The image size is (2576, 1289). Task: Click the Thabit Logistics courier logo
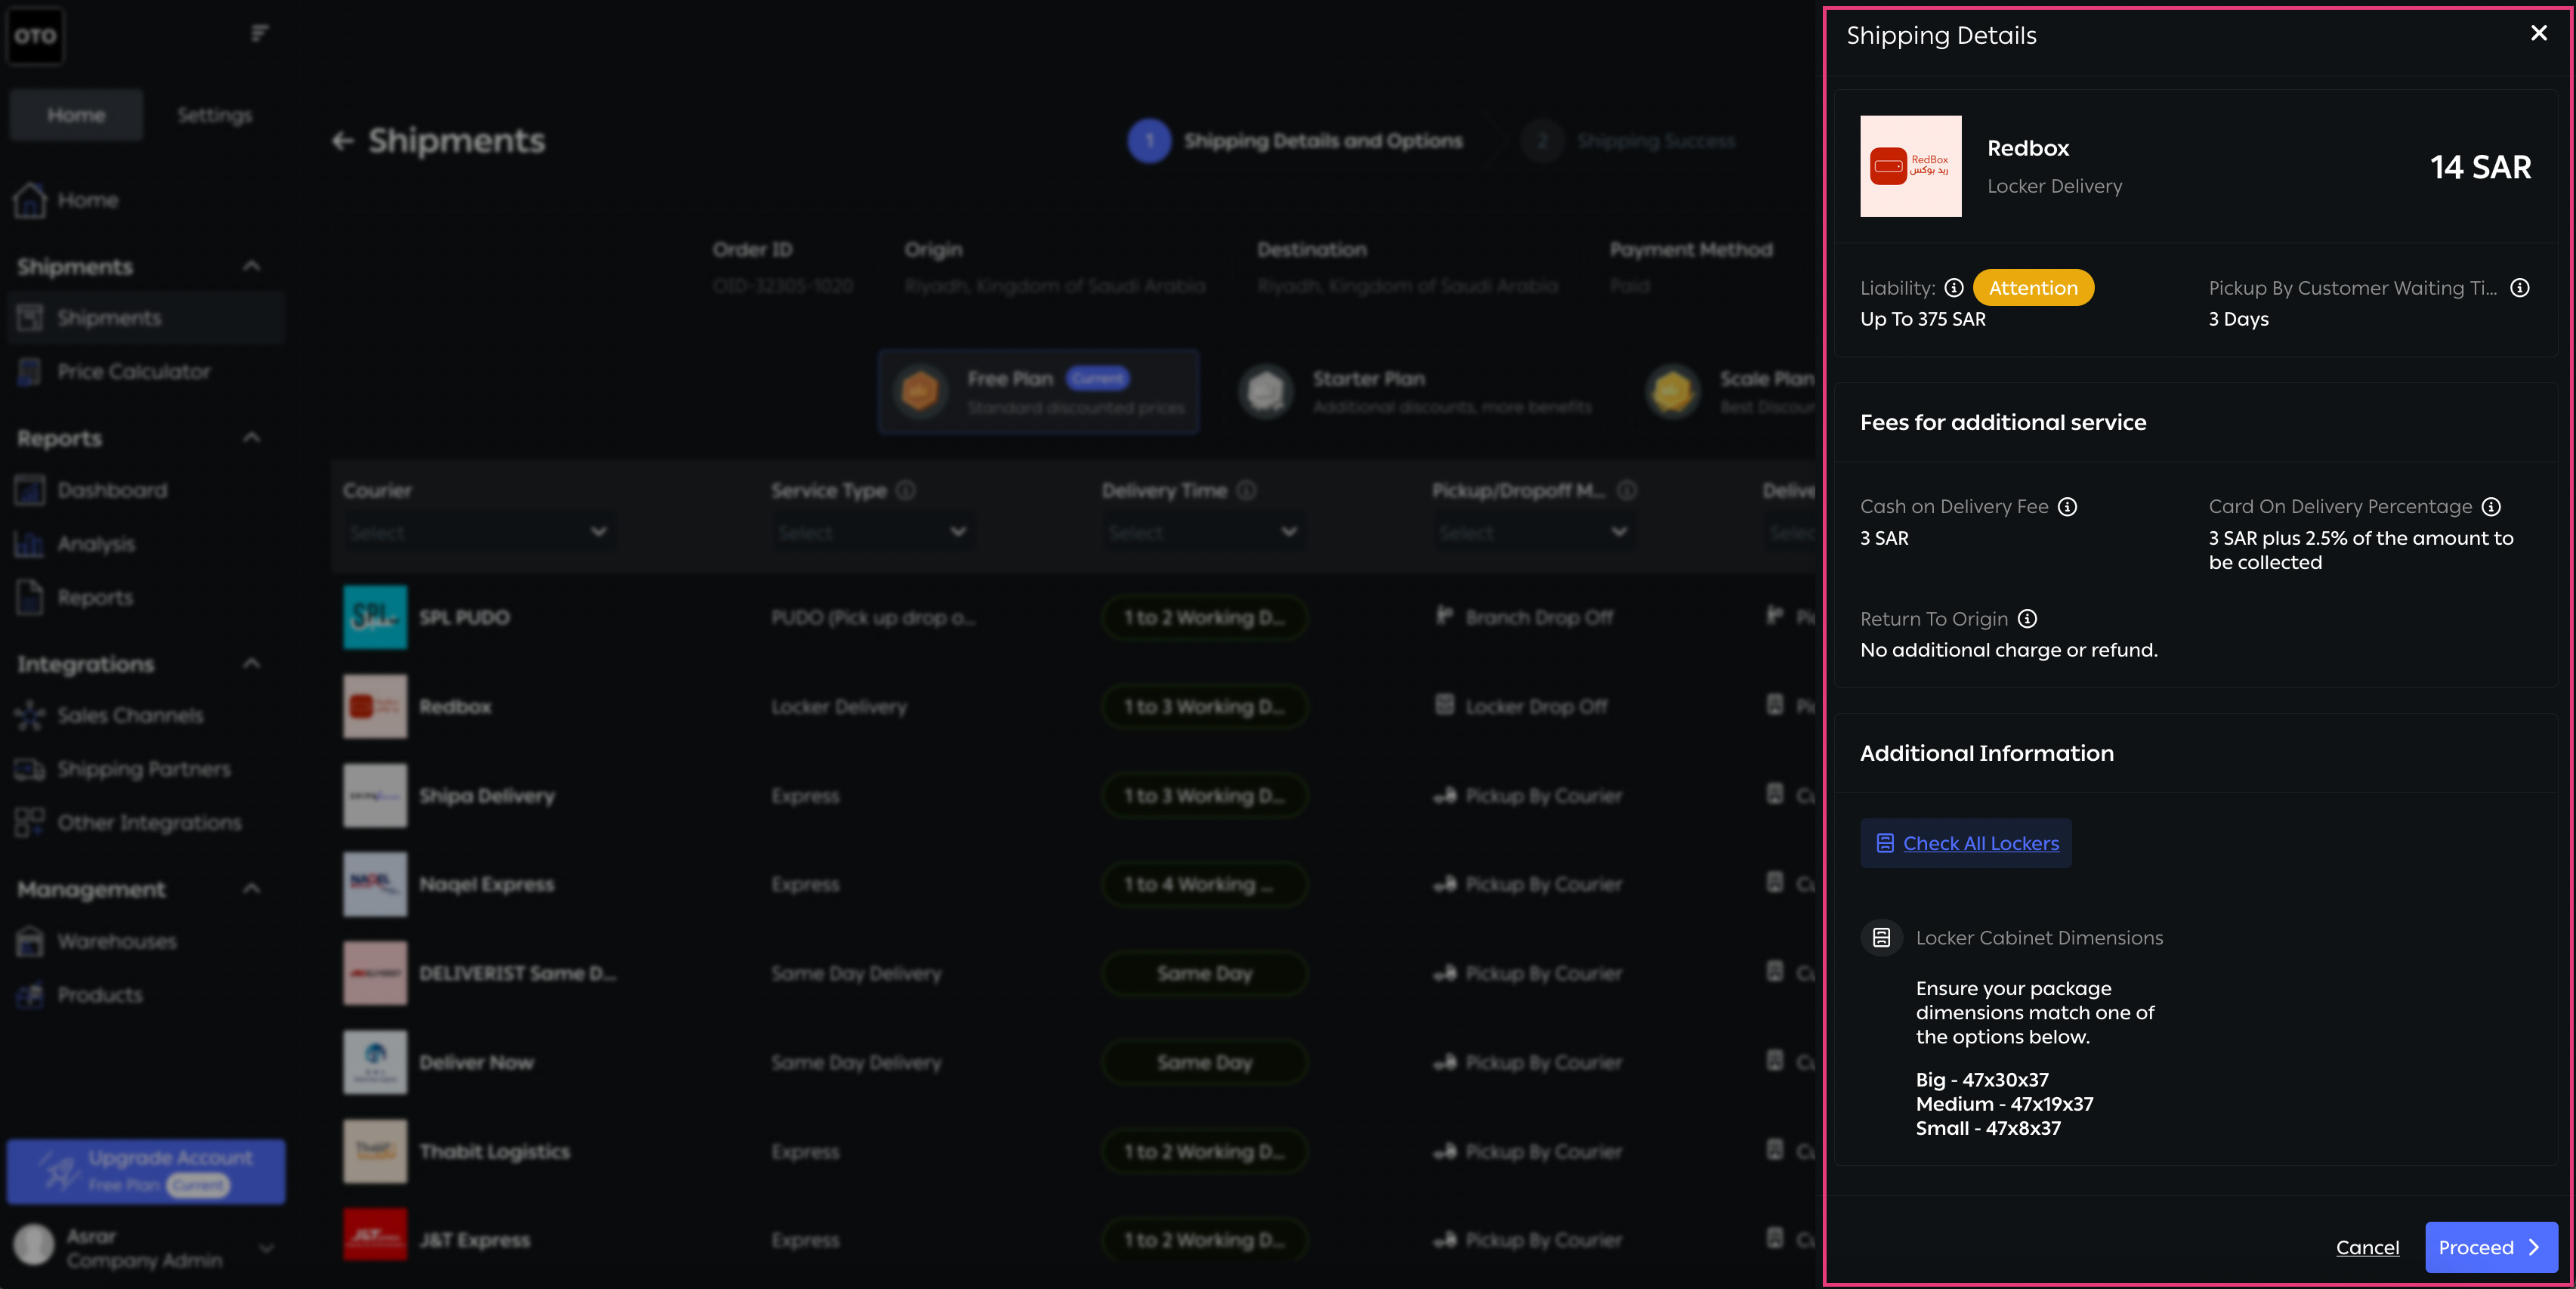(375, 1151)
